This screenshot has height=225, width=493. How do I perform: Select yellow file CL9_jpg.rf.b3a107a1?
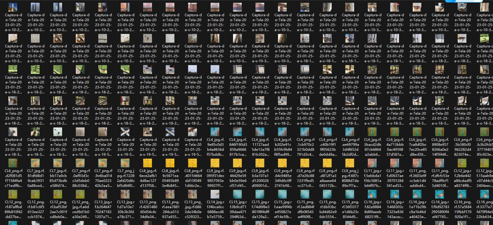coord(260,163)
